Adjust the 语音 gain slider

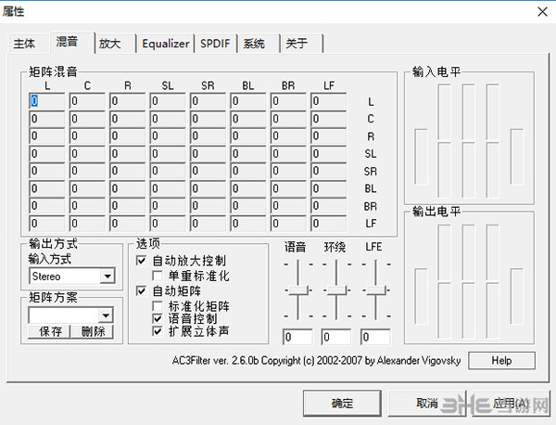click(298, 290)
